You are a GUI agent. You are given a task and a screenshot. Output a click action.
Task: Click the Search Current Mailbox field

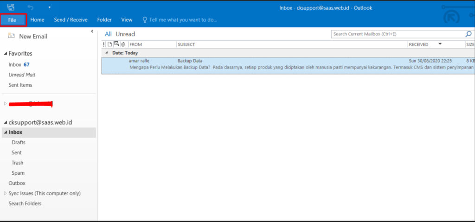(x=398, y=34)
